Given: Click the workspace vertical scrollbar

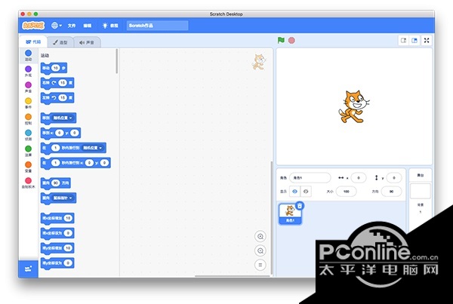Looking at the screenshot, I should (x=271, y=217).
